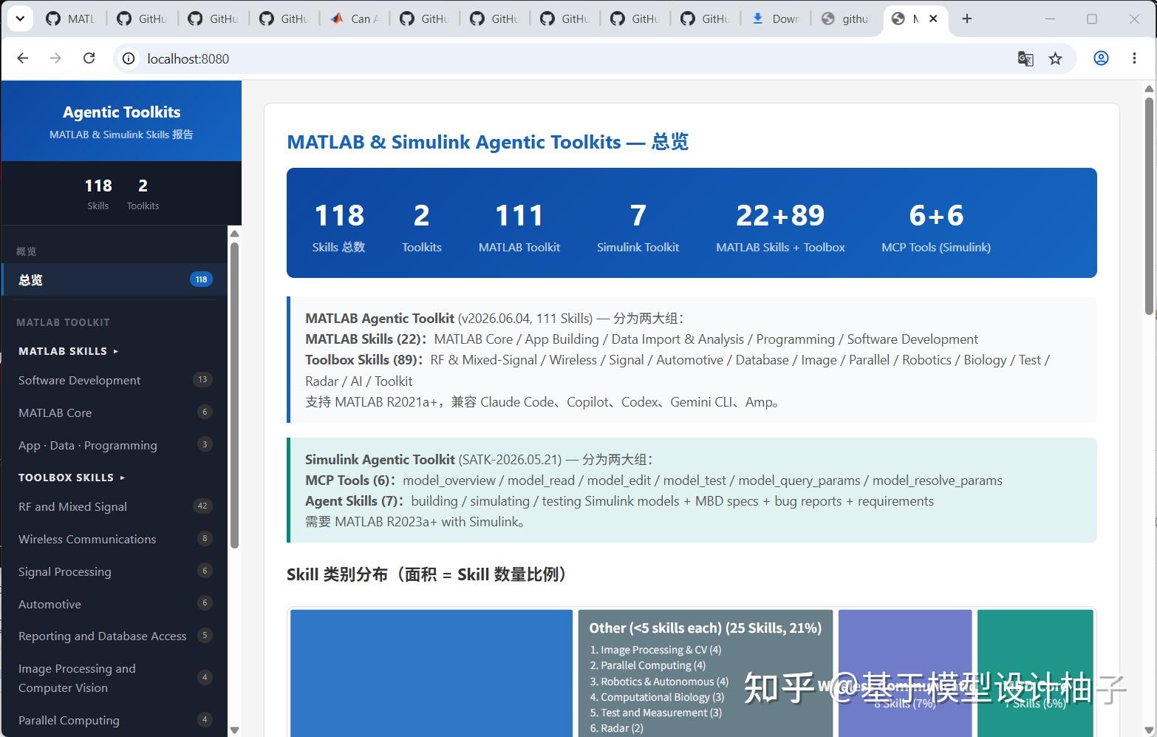The image size is (1157, 737).
Task: Open Parallel Computing category
Action: coord(115,720)
